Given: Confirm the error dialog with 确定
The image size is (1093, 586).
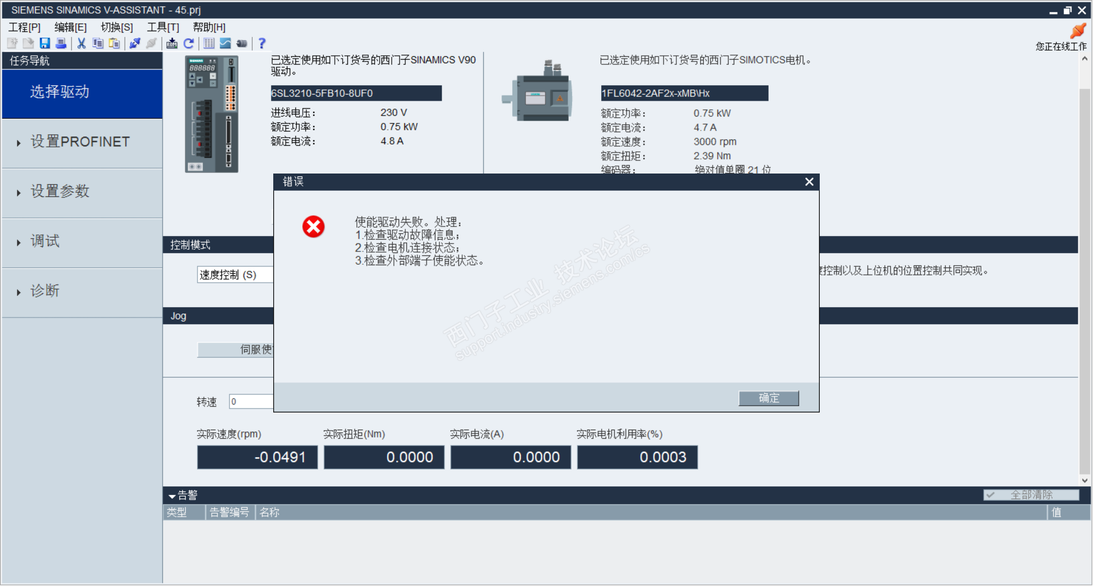Looking at the screenshot, I should [769, 398].
